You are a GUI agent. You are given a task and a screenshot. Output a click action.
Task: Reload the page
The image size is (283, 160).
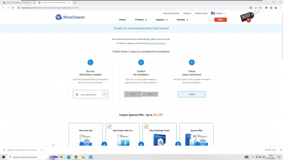[x=13, y=8]
